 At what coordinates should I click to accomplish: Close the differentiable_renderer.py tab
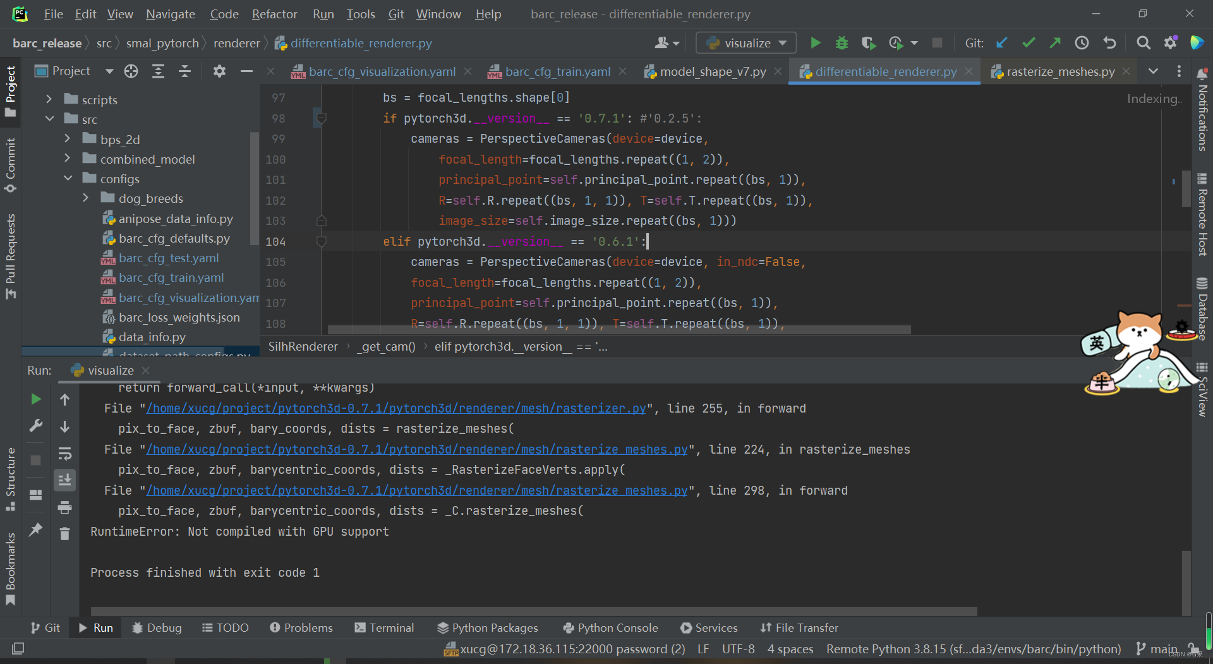pyautogui.click(x=969, y=71)
